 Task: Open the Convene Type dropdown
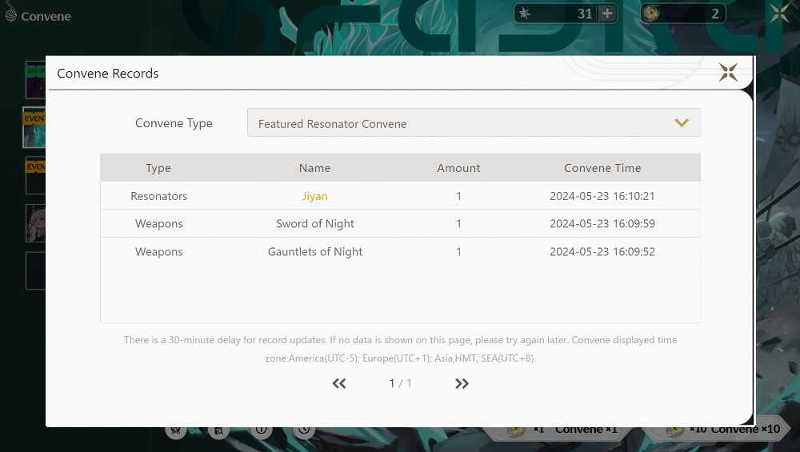click(x=474, y=123)
